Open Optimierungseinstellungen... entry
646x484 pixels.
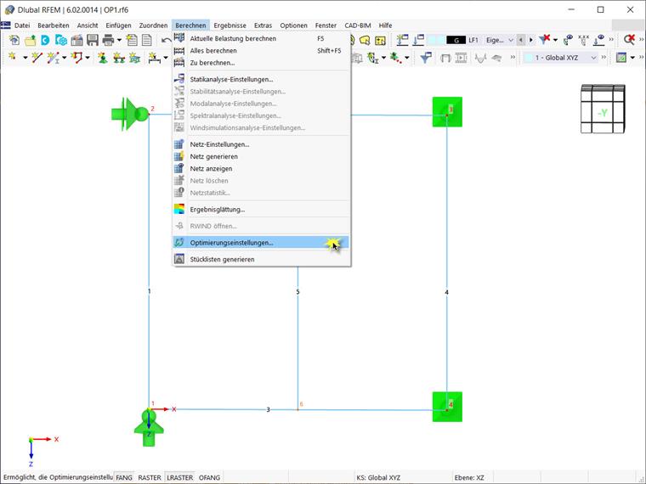tap(261, 242)
